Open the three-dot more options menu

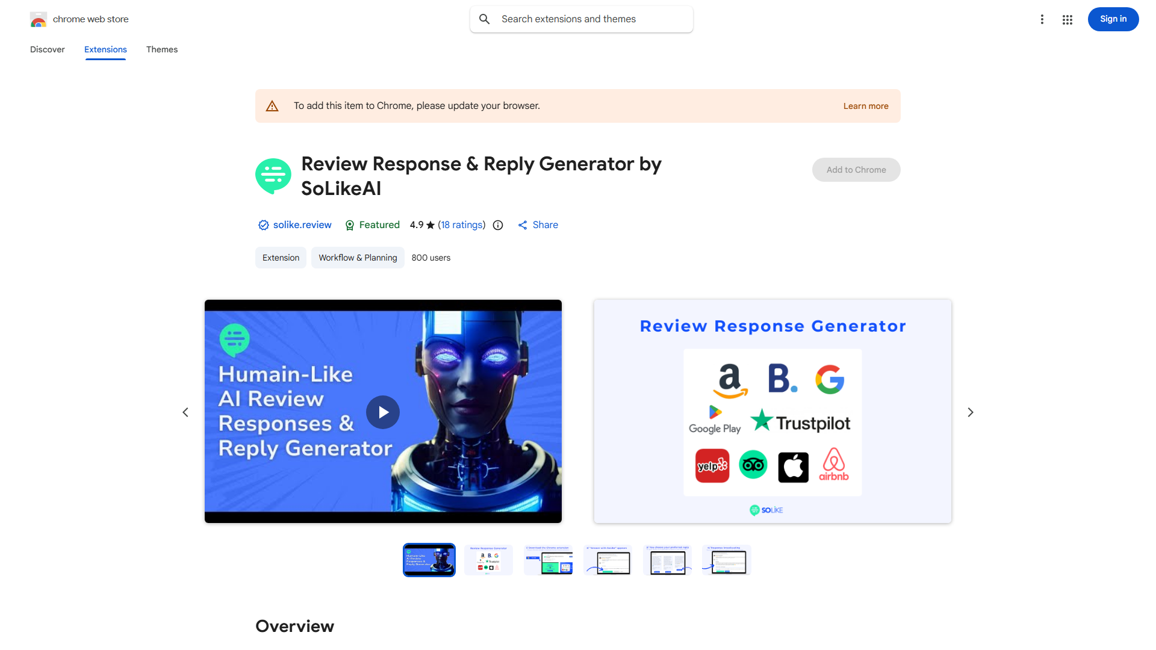[x=1042, y=19]
